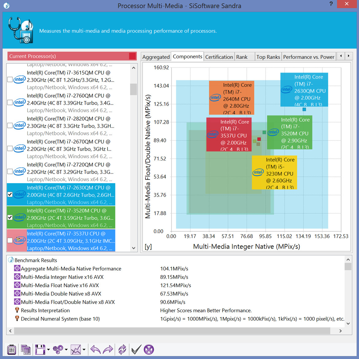Open the save button dropdown arrow

tap(48, 349)
